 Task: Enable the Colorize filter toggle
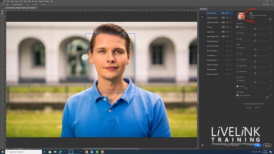tap(227, 27)
